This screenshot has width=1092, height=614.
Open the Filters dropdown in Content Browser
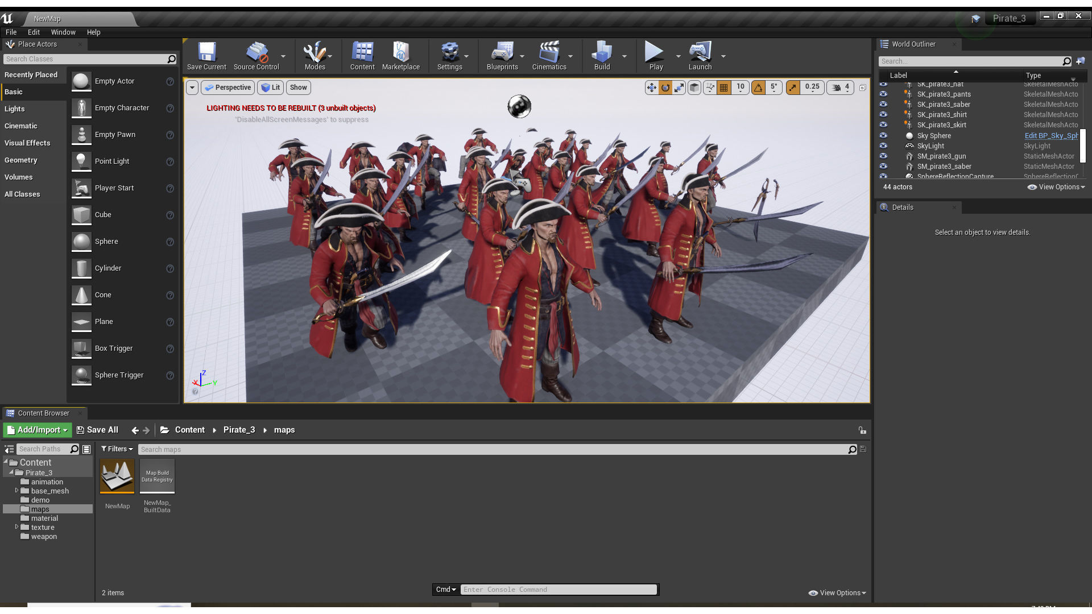click(x=117, y=449)
